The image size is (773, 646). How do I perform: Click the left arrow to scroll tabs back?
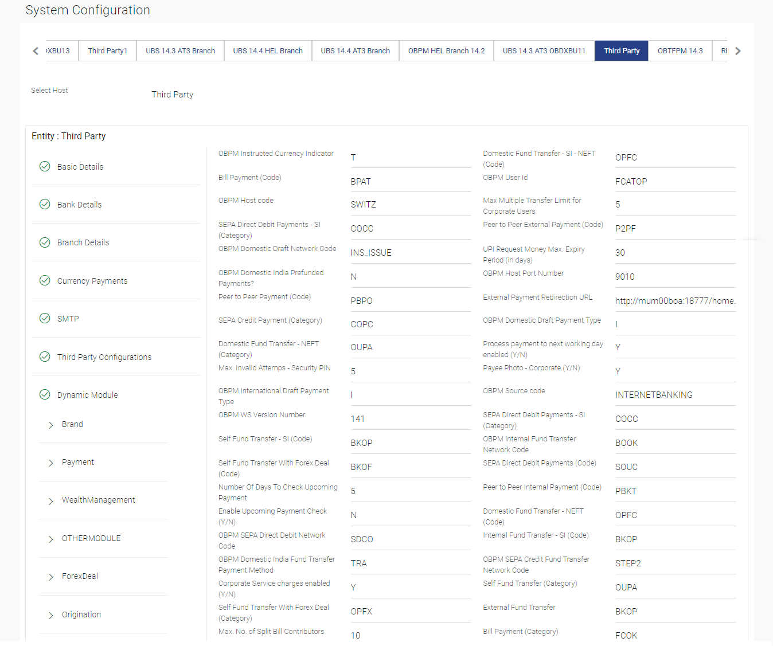tap(36, 51)
